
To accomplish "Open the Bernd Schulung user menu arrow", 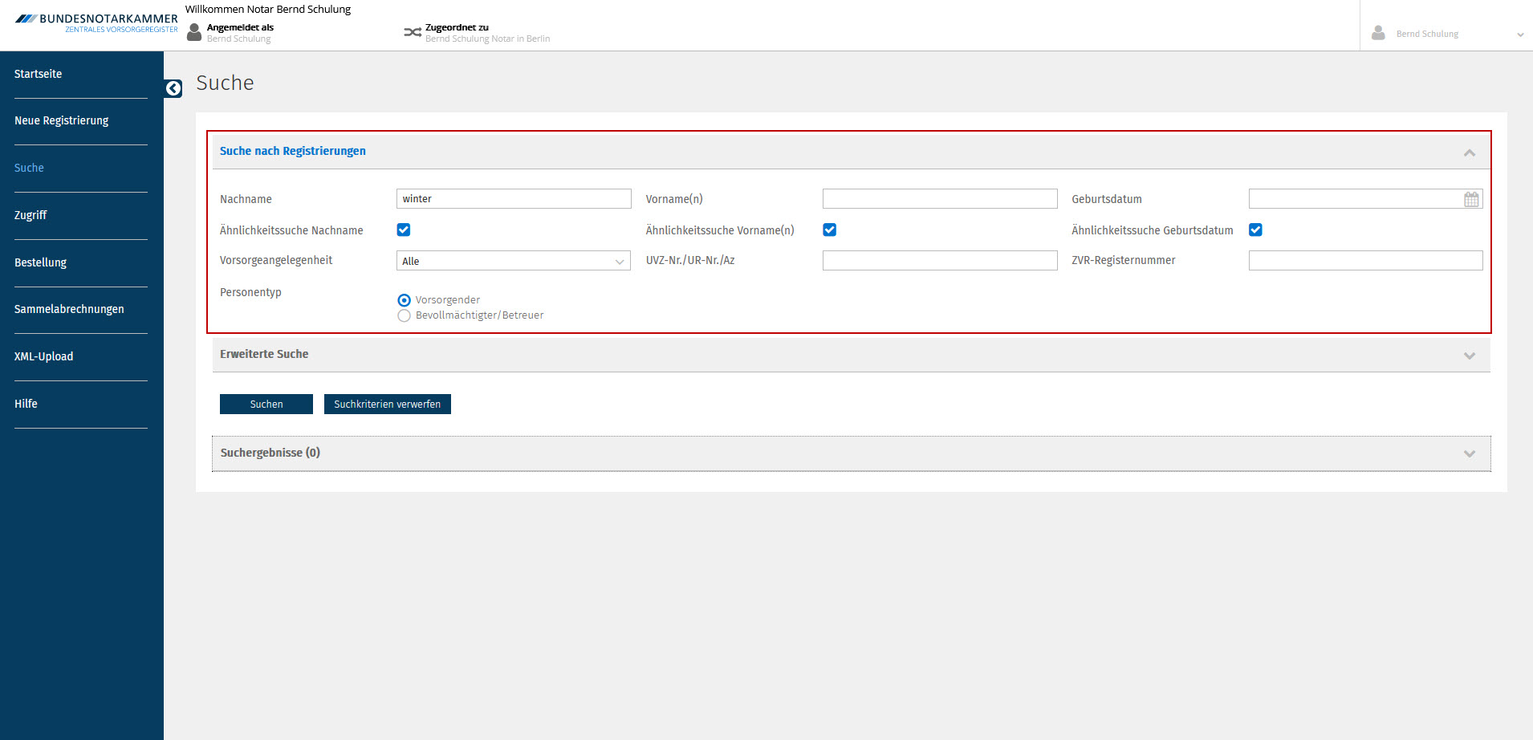I will coord(1520,35).
